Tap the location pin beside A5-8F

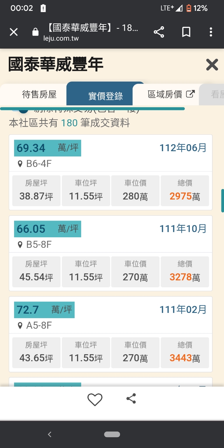(x=20, y=326)
